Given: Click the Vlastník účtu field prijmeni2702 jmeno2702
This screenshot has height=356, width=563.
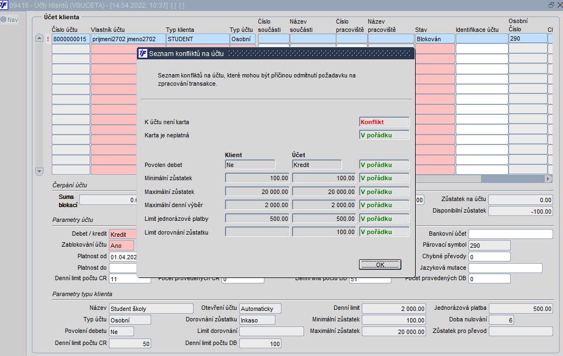Looking at the screenshot, I should [x=128, y=39].
